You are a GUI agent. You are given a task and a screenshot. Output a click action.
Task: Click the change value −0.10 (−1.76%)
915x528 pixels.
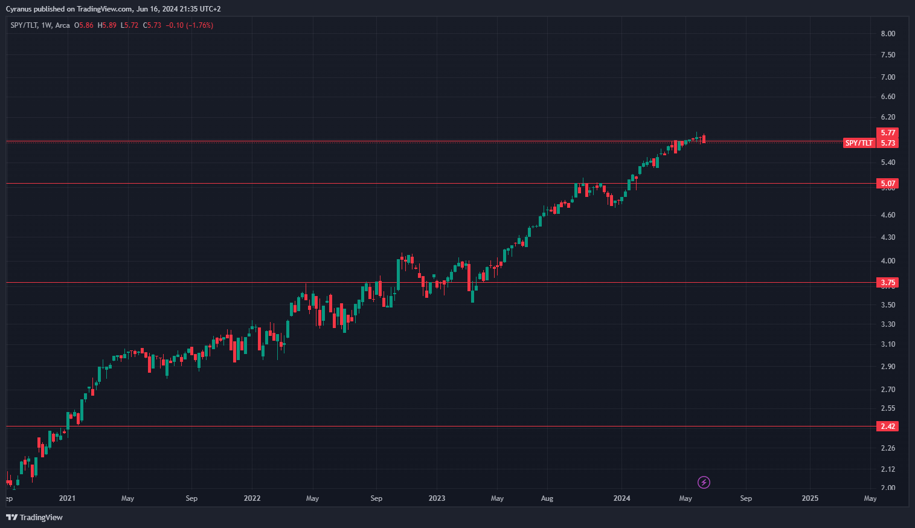tap(190, 25)
